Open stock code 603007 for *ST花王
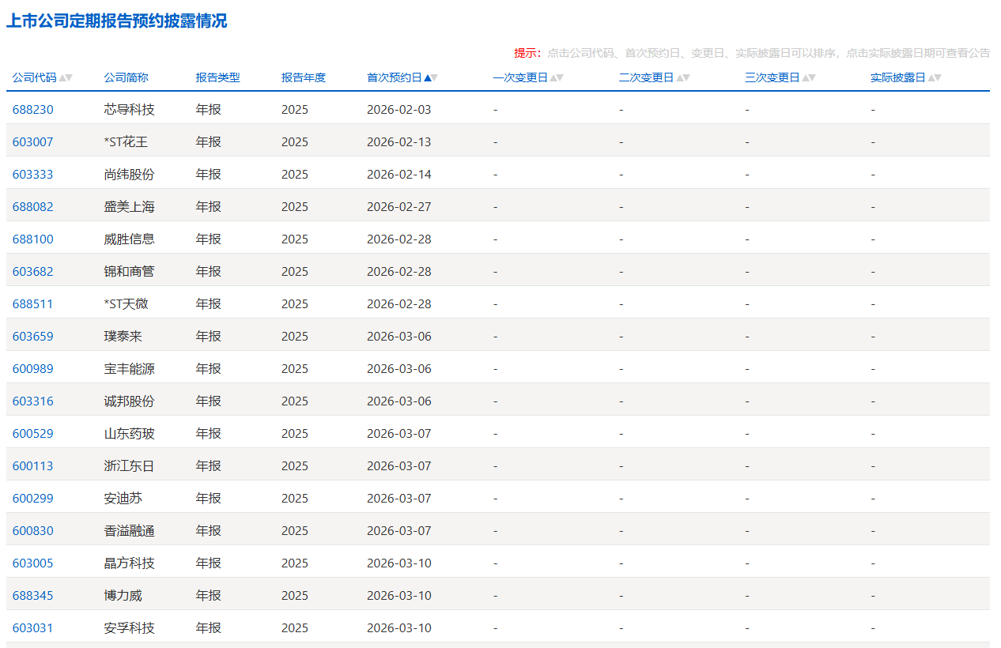1001x648 pixels. click(x=32, y=141)
